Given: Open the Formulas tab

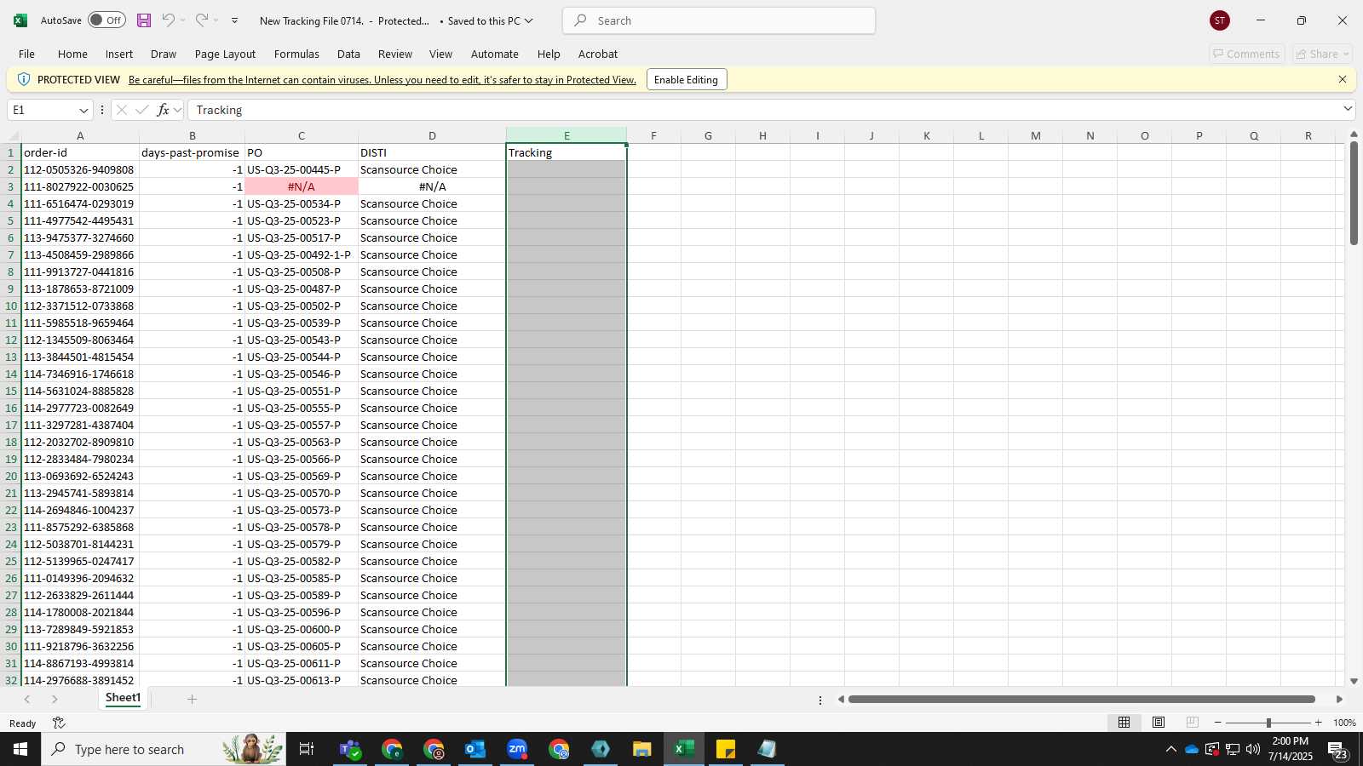Looking at the screenshot, I should [296, 54].
